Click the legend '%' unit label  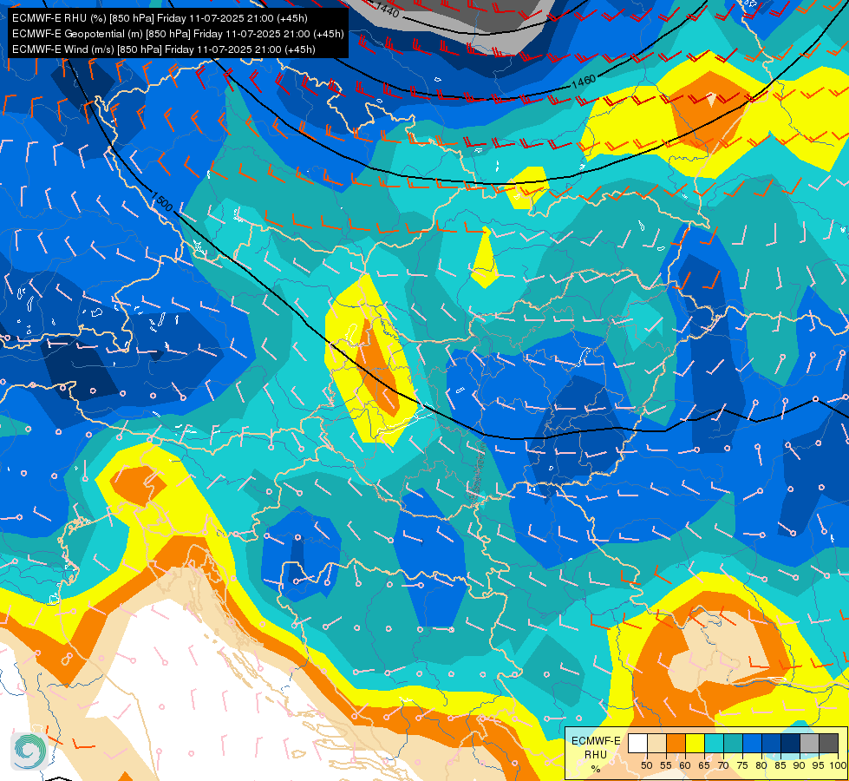click(596, 769)
